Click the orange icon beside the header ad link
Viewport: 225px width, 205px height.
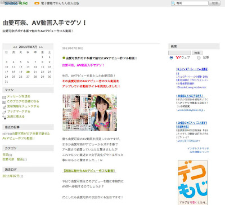[37, 3]
